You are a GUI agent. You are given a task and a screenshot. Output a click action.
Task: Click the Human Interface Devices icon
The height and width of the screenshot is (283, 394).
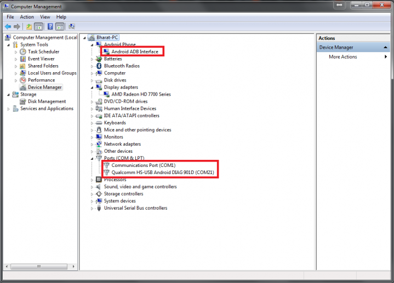pos(99,108)
